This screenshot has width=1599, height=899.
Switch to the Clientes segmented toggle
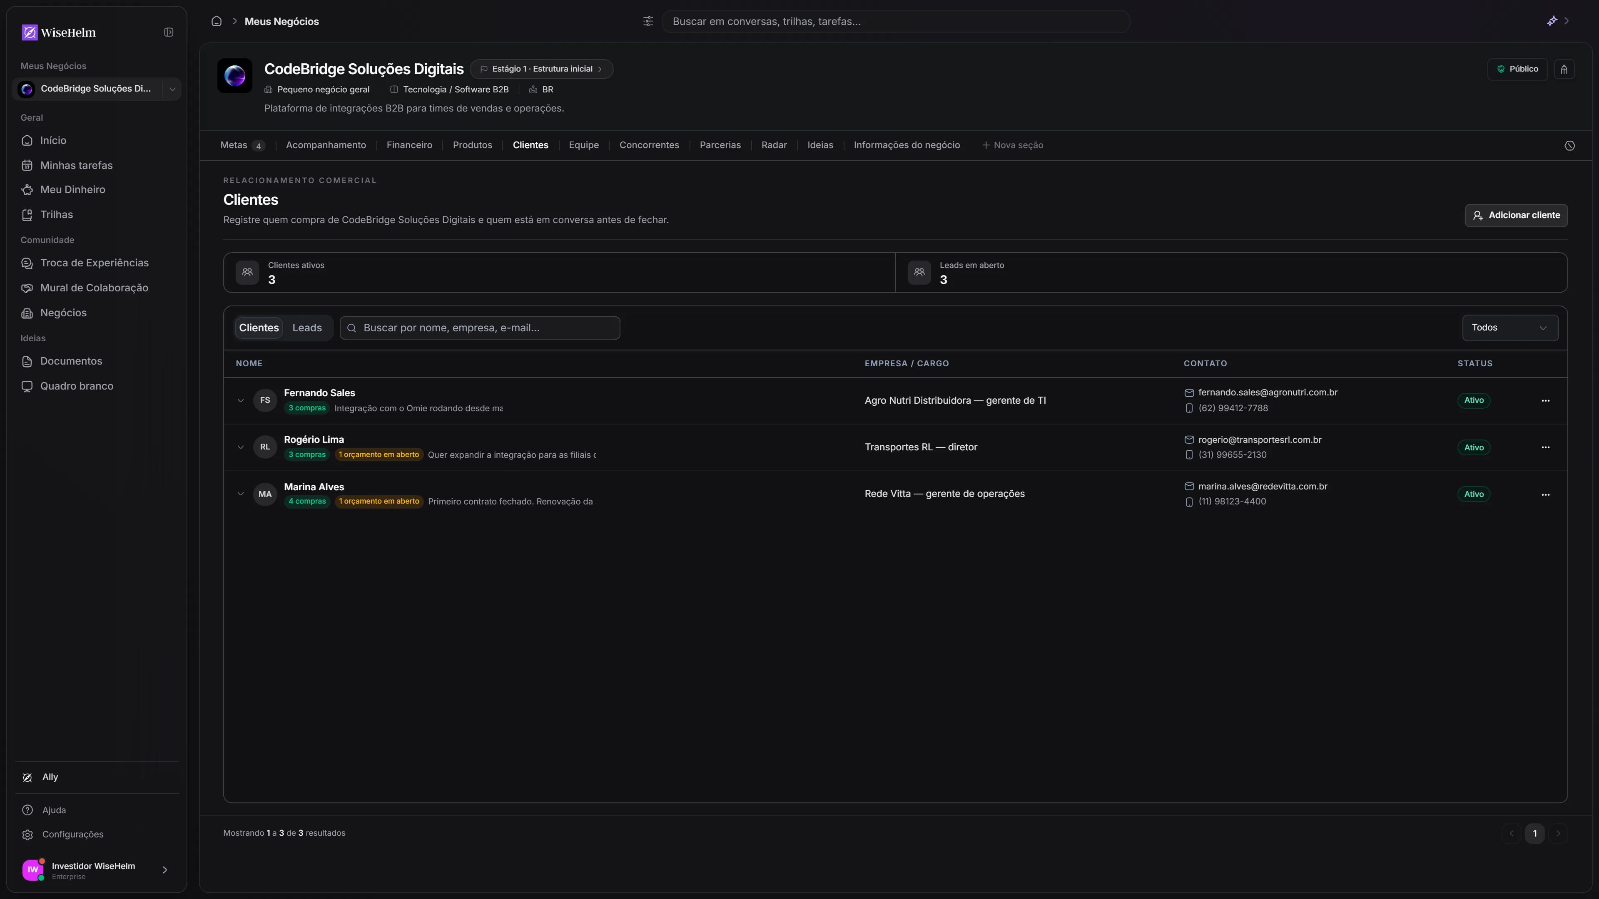(259, 328)
